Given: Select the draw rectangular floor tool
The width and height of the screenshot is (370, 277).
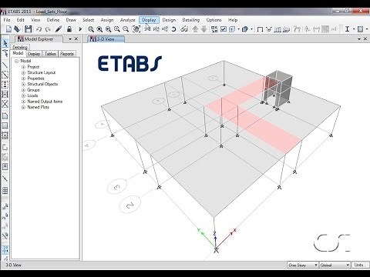Looking at the screenshot, I should click(5, 125).
